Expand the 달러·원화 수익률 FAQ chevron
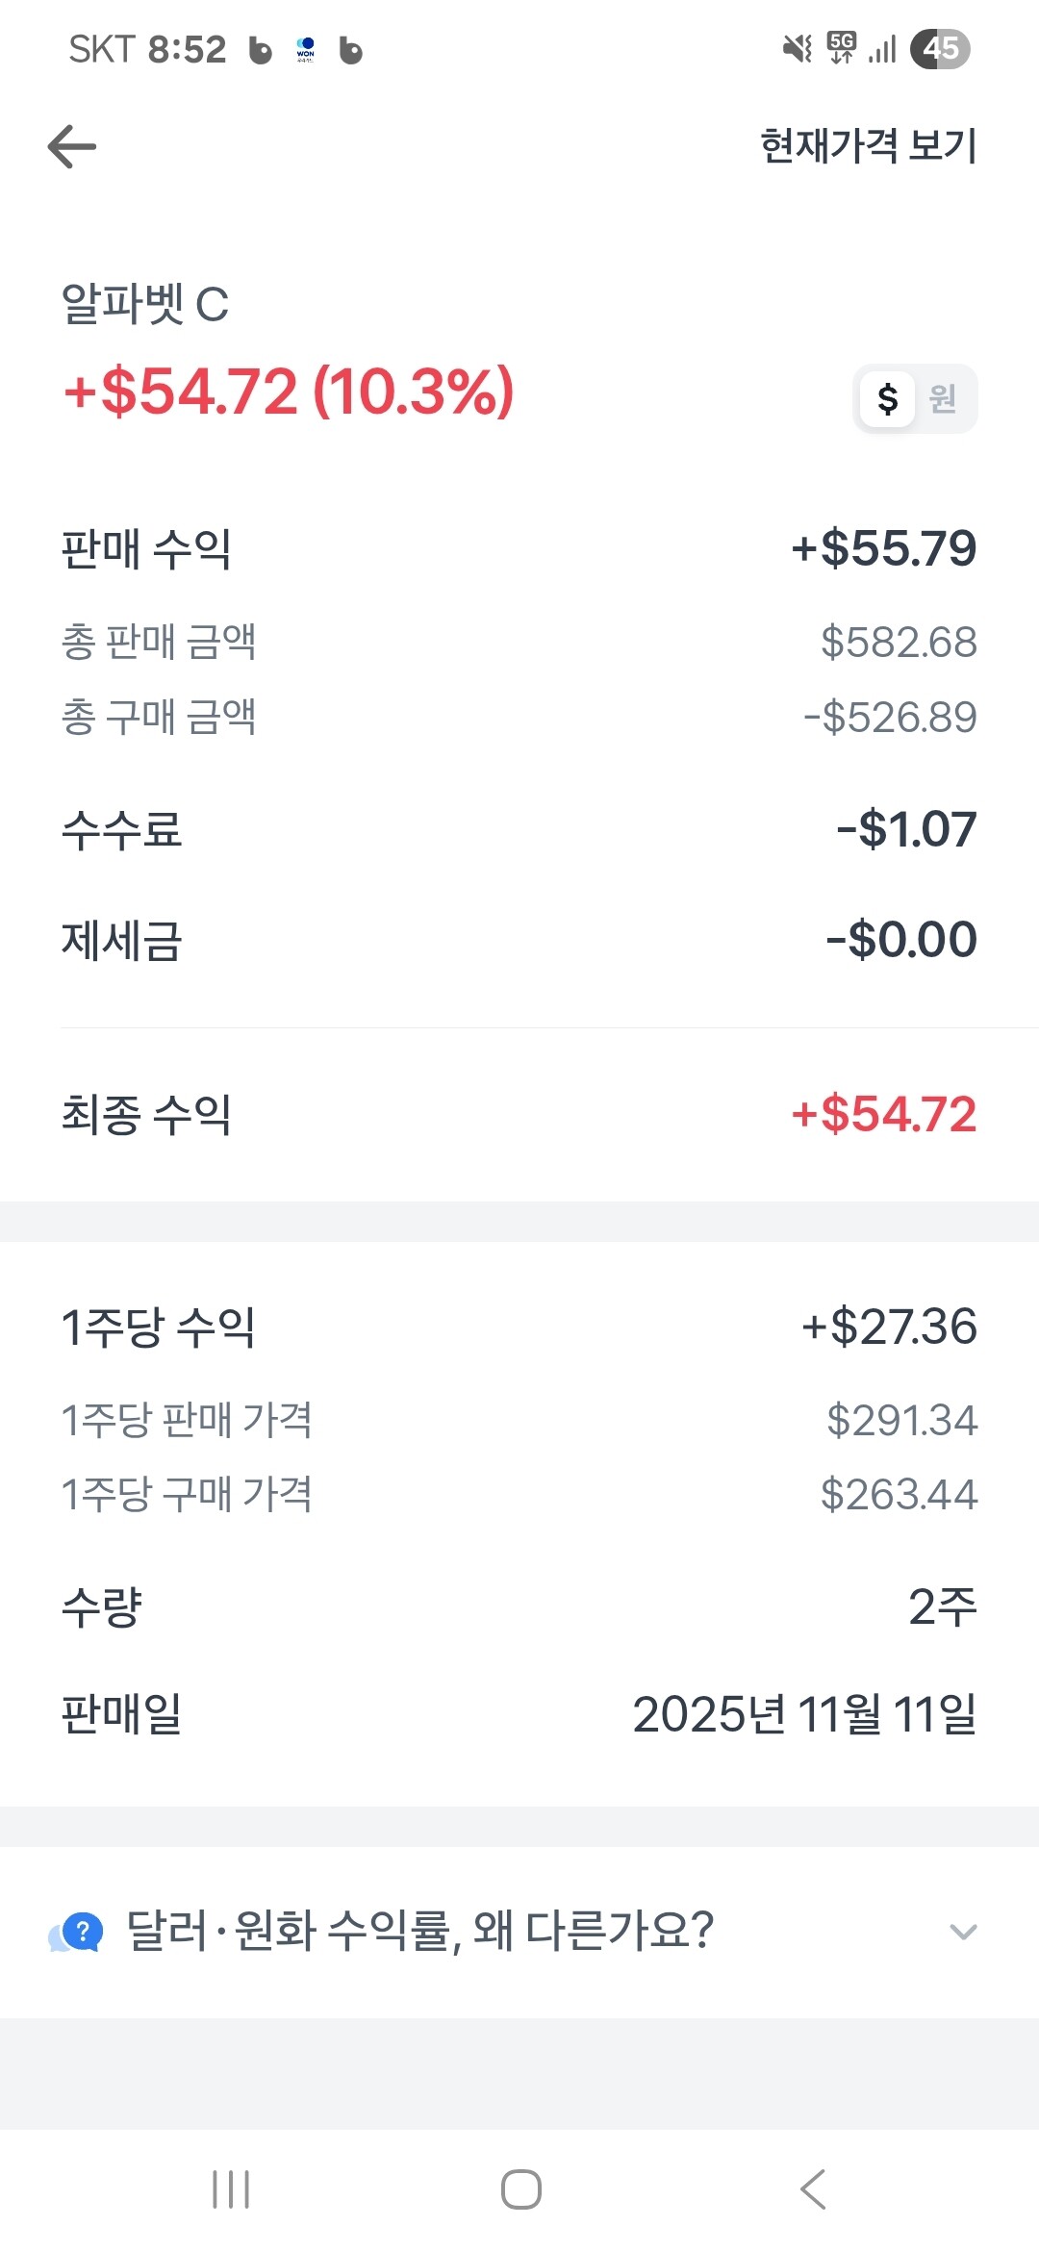 963,1931
